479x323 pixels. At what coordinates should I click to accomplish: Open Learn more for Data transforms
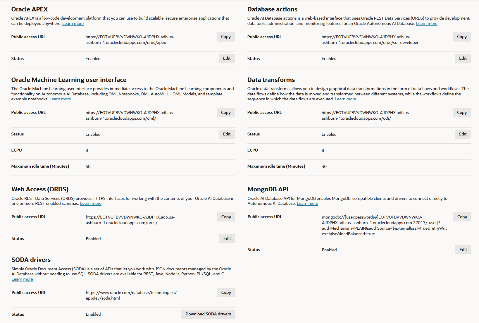(x=345, y=99)
